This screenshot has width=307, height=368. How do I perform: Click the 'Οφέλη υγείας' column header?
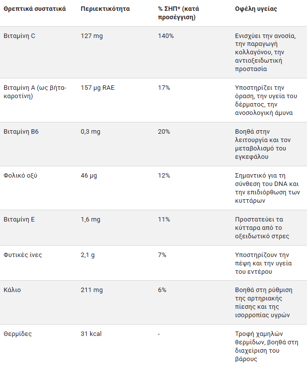tap(255, 9)
